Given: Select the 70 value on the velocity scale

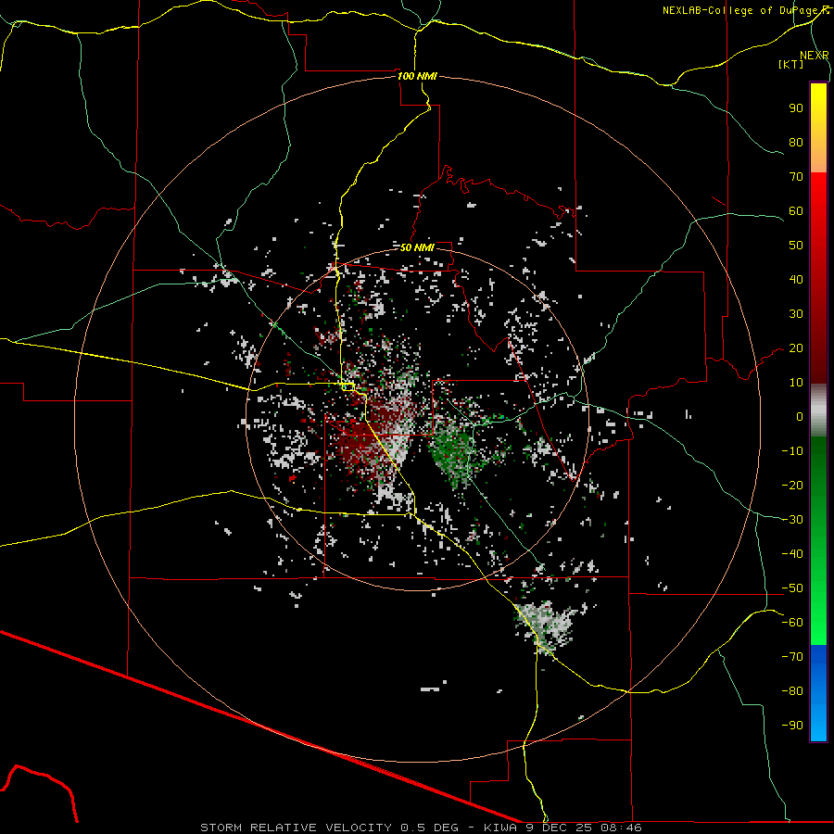Looking at the screenshot, I should click(x=796, y=177).
